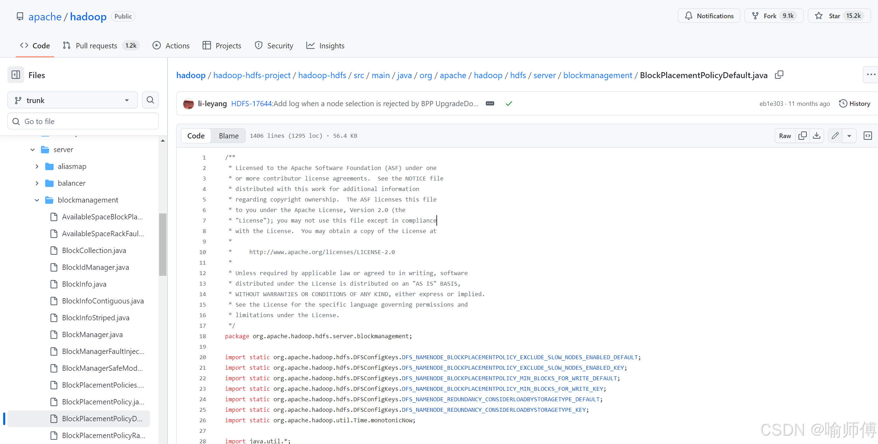
Task: Open edit options dropdown arrow
Action: coord(849,136)
